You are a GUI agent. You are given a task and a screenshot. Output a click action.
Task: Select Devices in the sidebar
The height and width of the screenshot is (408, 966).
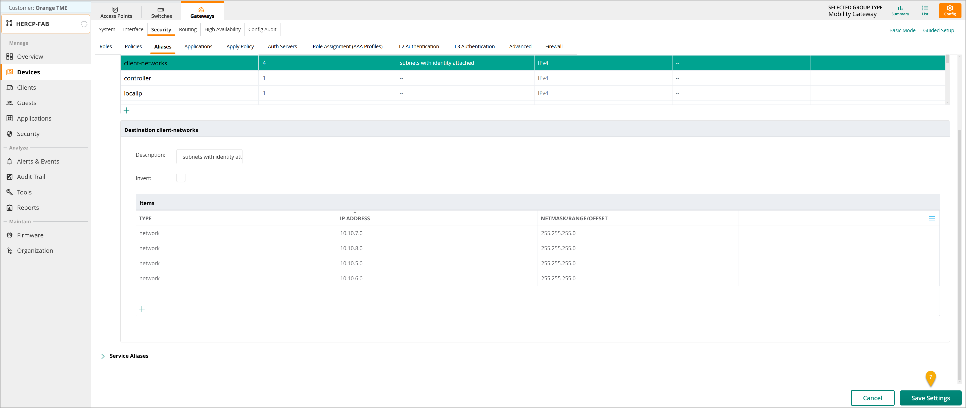[x=46, y=72]
